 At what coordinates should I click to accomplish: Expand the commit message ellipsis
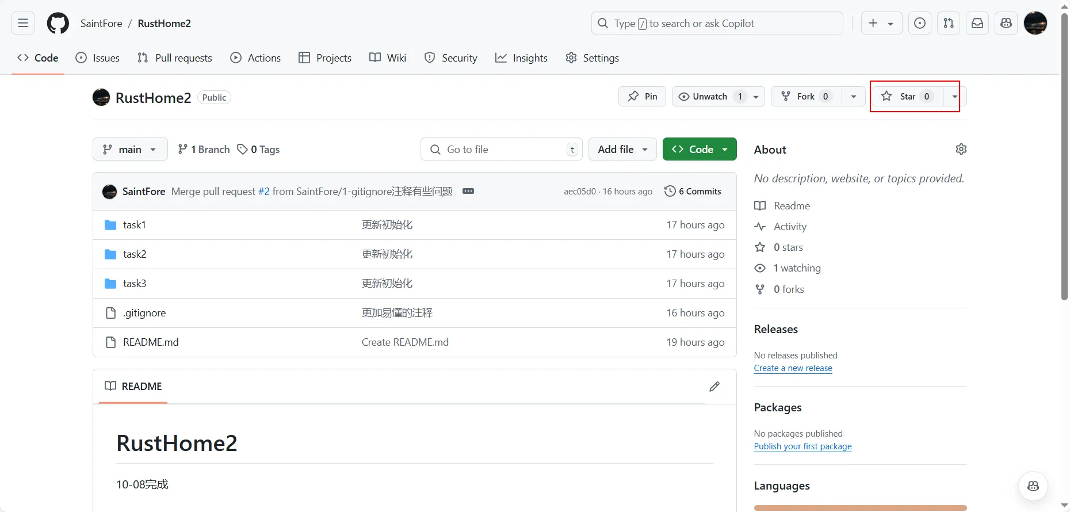click(x=468, y=192)
